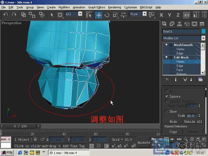Viewport: 208px width, 156px height.
Task: Select the Select Object arrow tool
Action: [52, 15]
